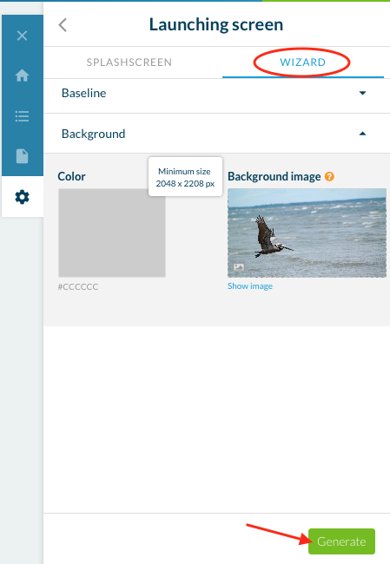Image resolution: width=390 pixels, height=564 pixels.
Task: Select the pelican background image thumbnail
Action: (x=307, y=233)
